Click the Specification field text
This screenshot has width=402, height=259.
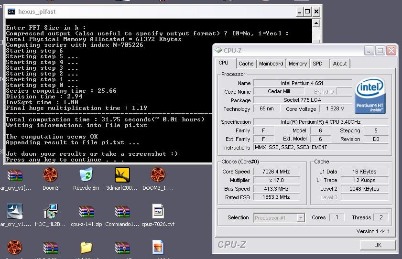coord(321,122)
